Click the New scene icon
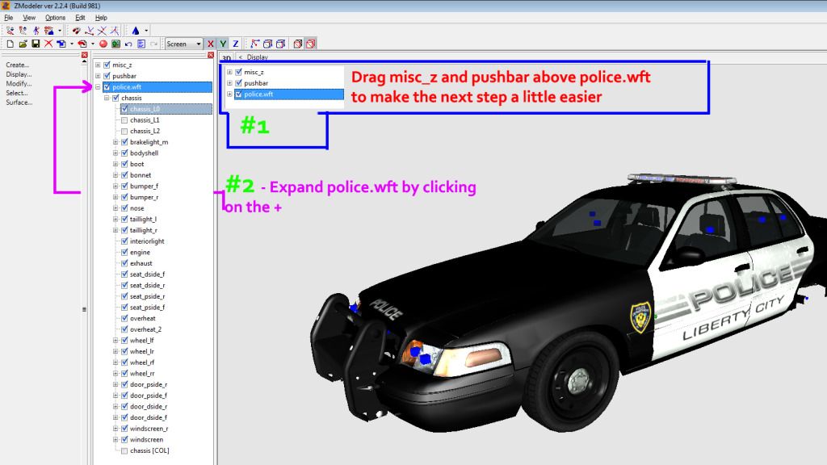 [x=10, y=44]
